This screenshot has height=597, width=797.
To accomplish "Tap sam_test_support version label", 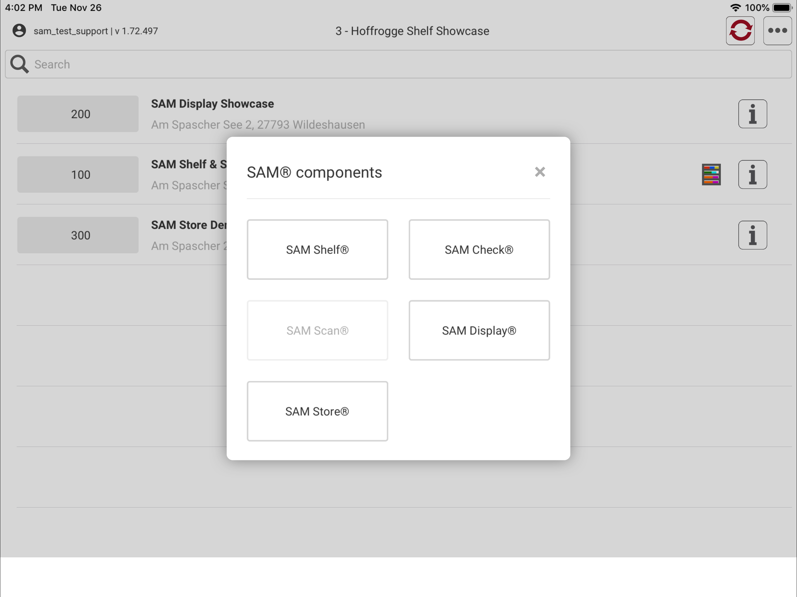I will tap(95, 31).
